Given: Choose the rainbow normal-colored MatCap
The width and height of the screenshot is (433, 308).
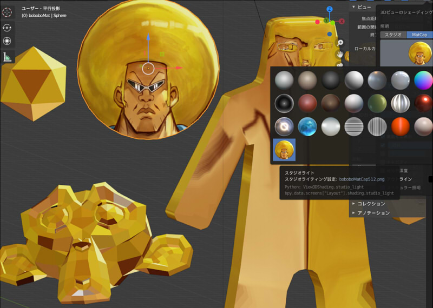Looking at the screenshot, I should pos(423,80).
